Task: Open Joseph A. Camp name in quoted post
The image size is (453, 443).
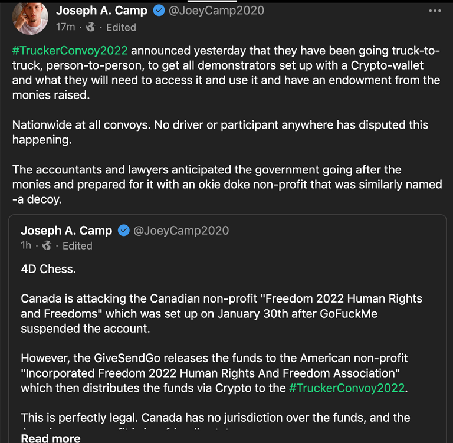Action: pyautogui.click(x=66, y=231)
